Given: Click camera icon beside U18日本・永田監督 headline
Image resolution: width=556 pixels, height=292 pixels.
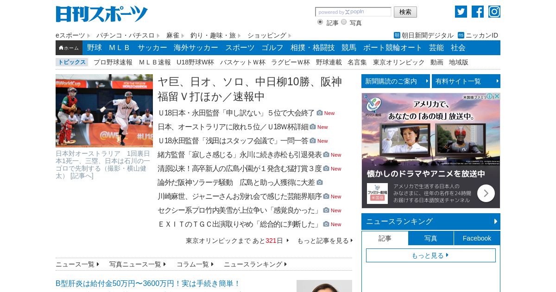Looking at the screenshot, I should 320,113.
